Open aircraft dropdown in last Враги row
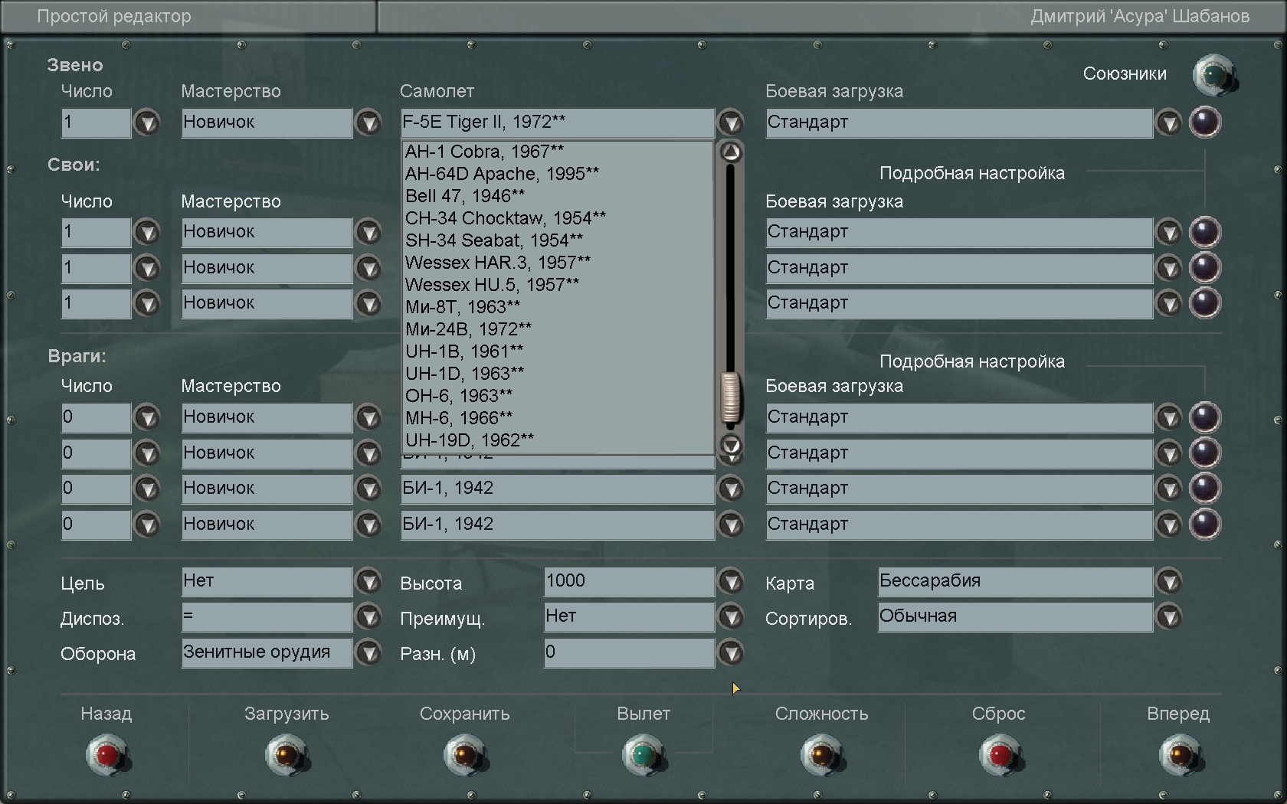This screenshot has width=1287, height=804. 731,525
